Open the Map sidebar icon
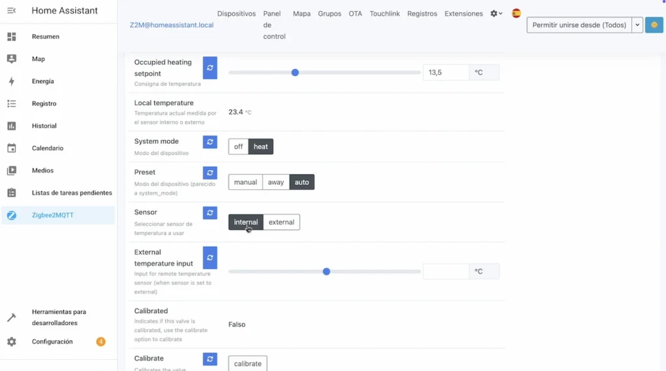The width and height of the screenshot is (666, 371). pos(12,59)
